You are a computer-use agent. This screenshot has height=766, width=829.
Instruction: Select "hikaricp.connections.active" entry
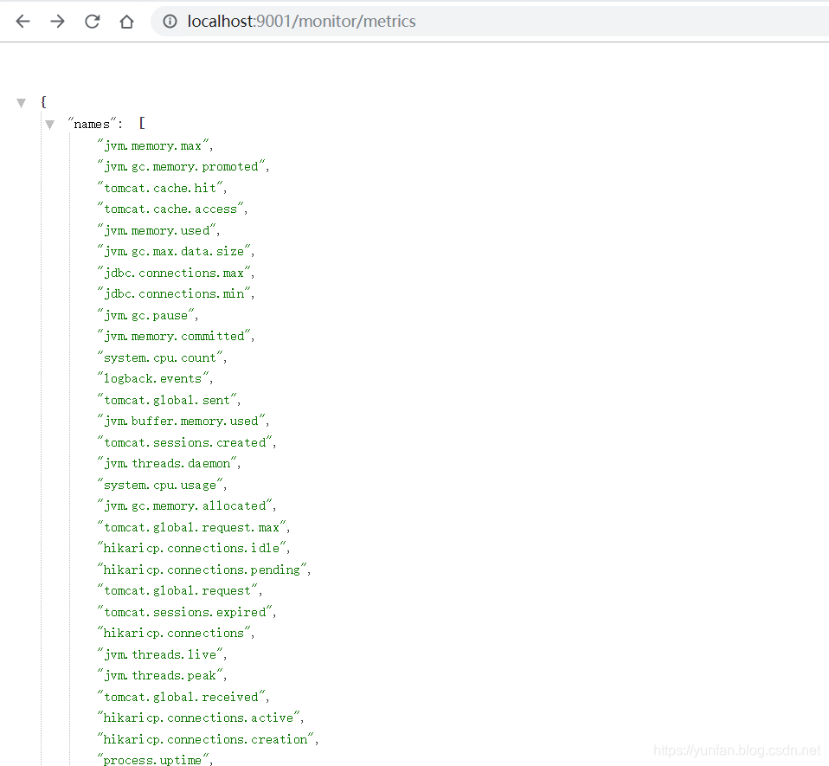pyautogui.click(x=198, y=718)
